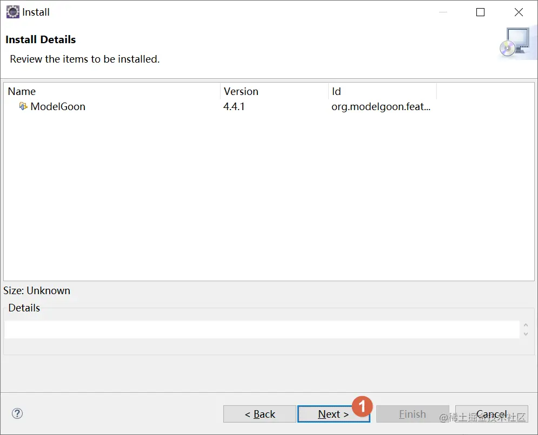Click the disabled Finish button
This screenshot has height=435, width=538.
click(x=413, y=414)
